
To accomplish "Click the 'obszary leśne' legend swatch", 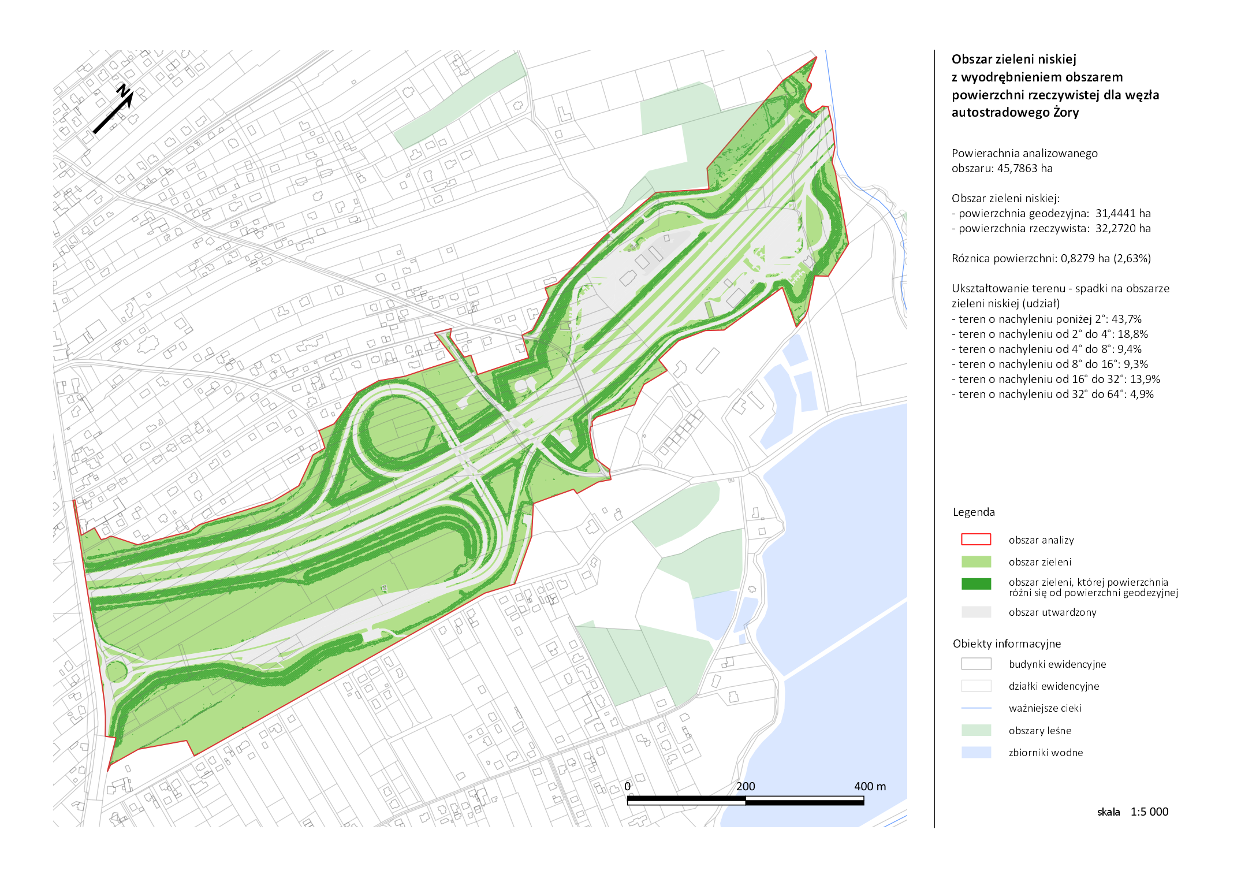I will click(975, 730).
